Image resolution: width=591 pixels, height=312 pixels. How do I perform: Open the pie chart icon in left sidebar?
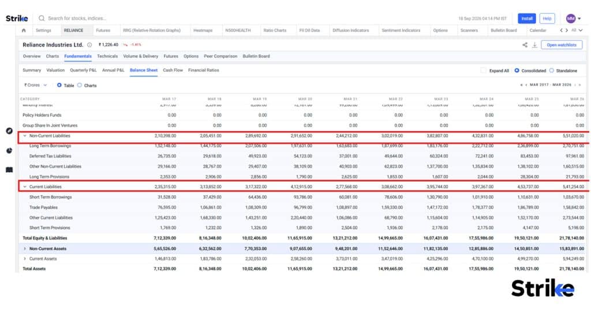pyautogui.click(x=9, y=151)
